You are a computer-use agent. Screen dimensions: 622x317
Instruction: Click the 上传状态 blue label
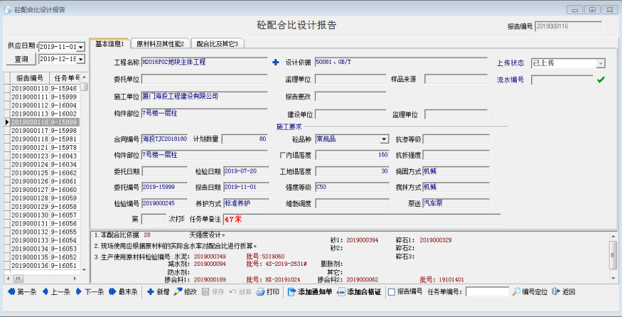point(510,63)
